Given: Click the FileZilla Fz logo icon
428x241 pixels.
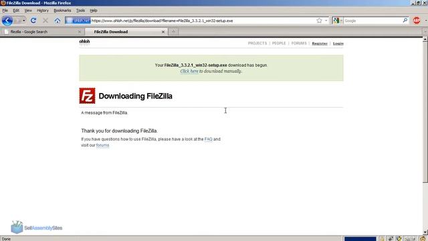Looking at the screenshot, I should (x=88, y=96).
